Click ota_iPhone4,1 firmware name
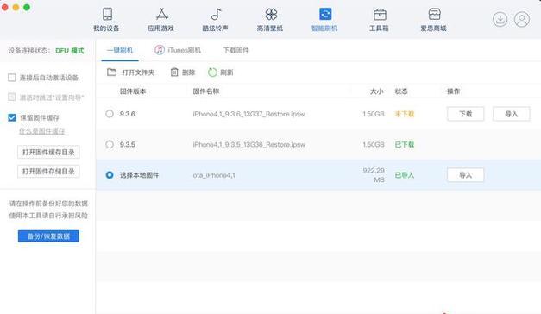Image resolution: width=541 pixels, height=314 pixels. click(x=214, y=175)
